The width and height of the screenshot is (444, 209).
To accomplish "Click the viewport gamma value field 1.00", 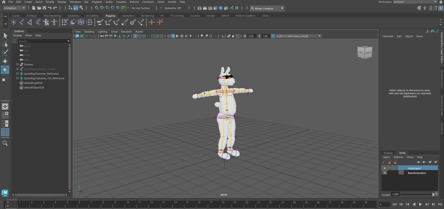I will tap(265, 36).
